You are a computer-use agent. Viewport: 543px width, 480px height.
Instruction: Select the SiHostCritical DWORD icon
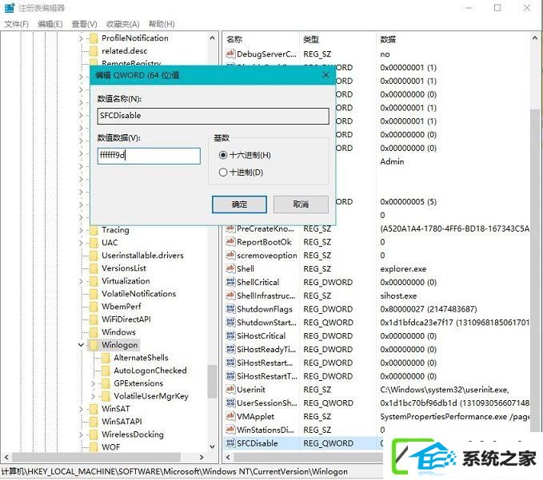coord(230,335)
